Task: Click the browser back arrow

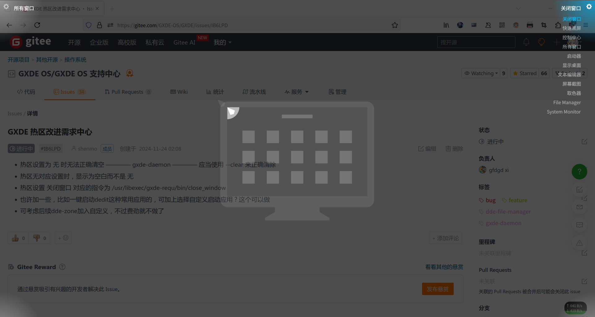Action: [9, 25]
